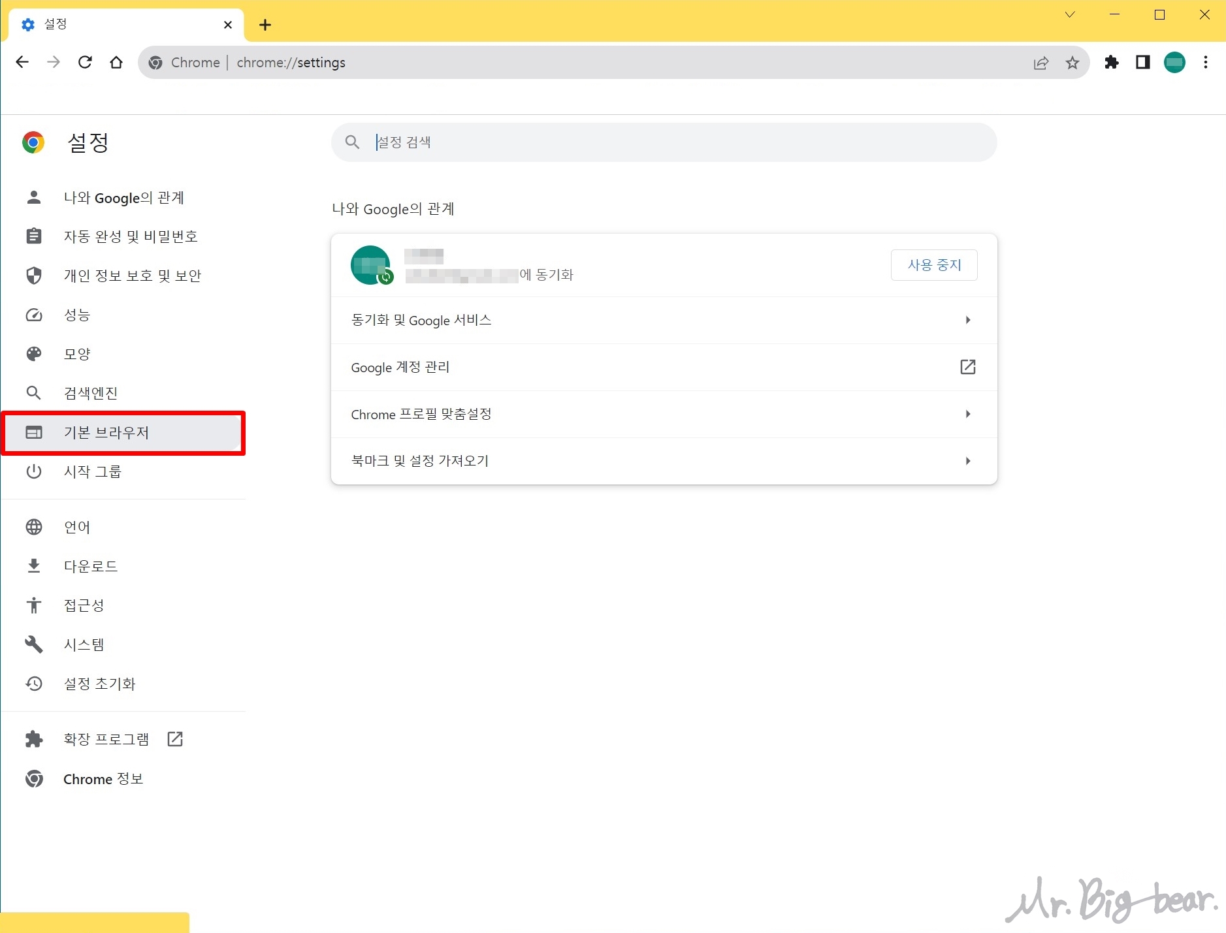This screenshot has height=933, width=1226.
Task: Click the Chrome icon for Chrome 정보
Action: tap(34, 779)
